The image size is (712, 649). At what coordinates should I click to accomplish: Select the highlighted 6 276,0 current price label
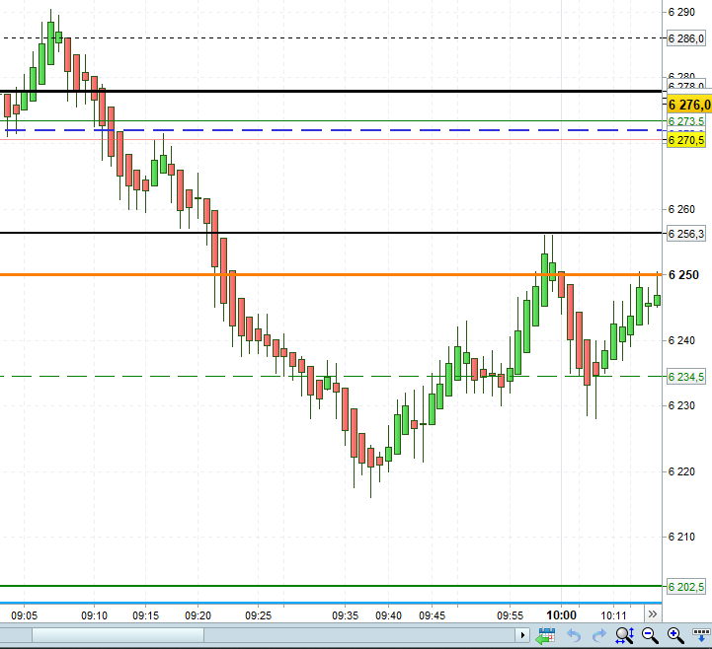[x=689, y=105]
